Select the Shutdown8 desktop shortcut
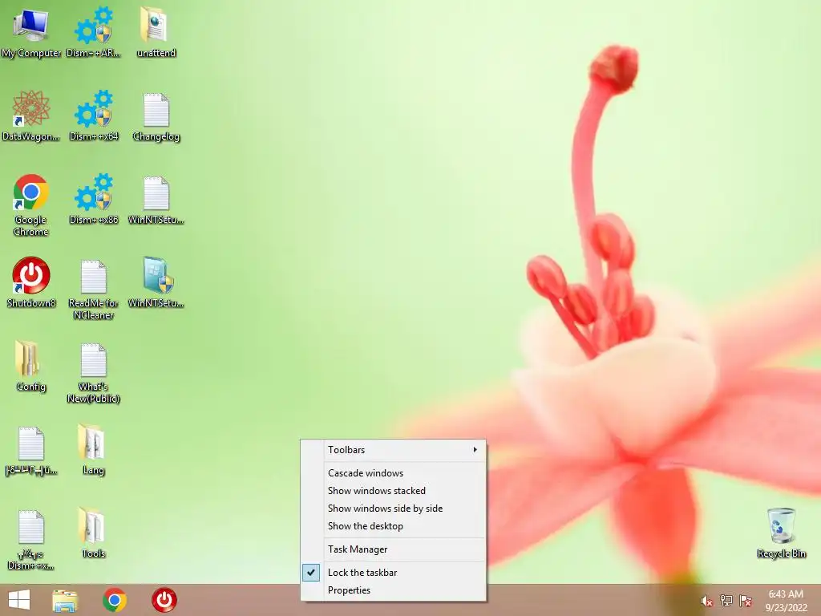 tap(31, 282)
